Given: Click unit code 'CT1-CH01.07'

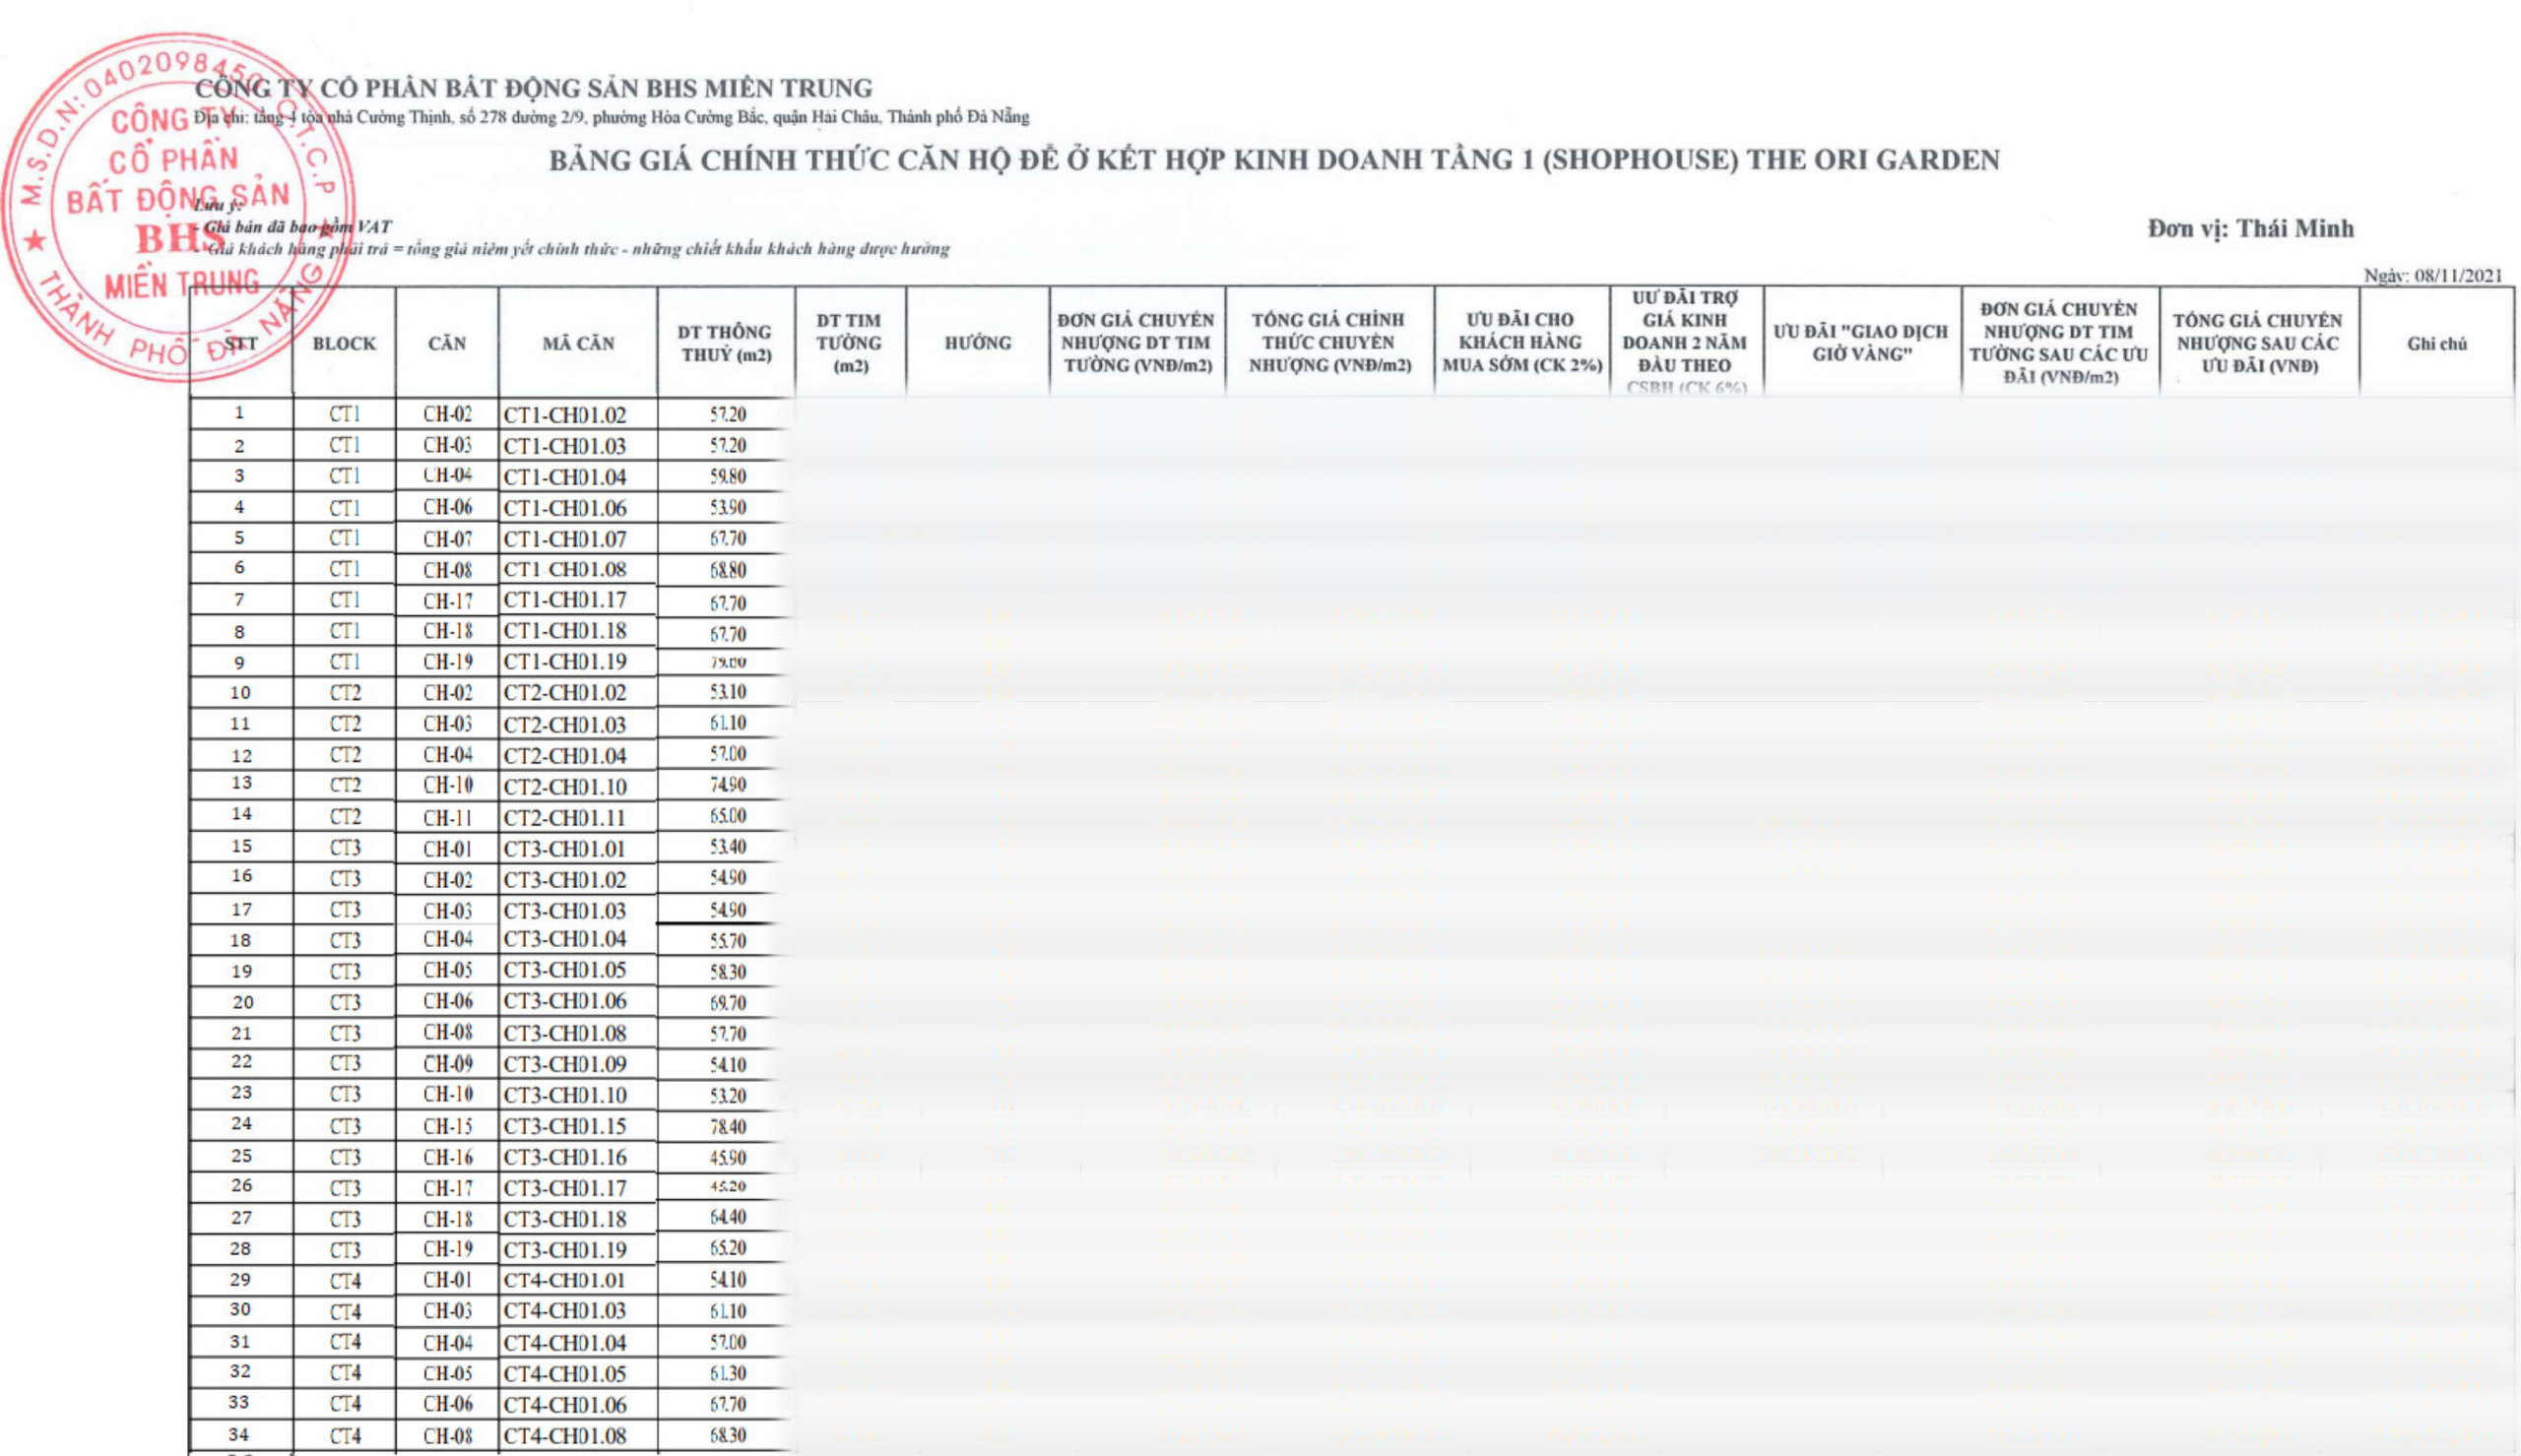Looking at the screenshot, I should coord(565,540).
